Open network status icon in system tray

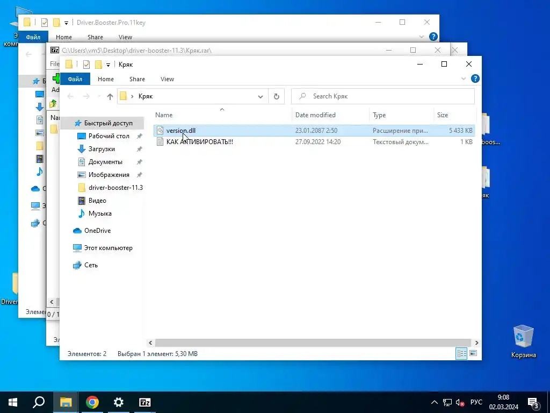tap(447, 402)
